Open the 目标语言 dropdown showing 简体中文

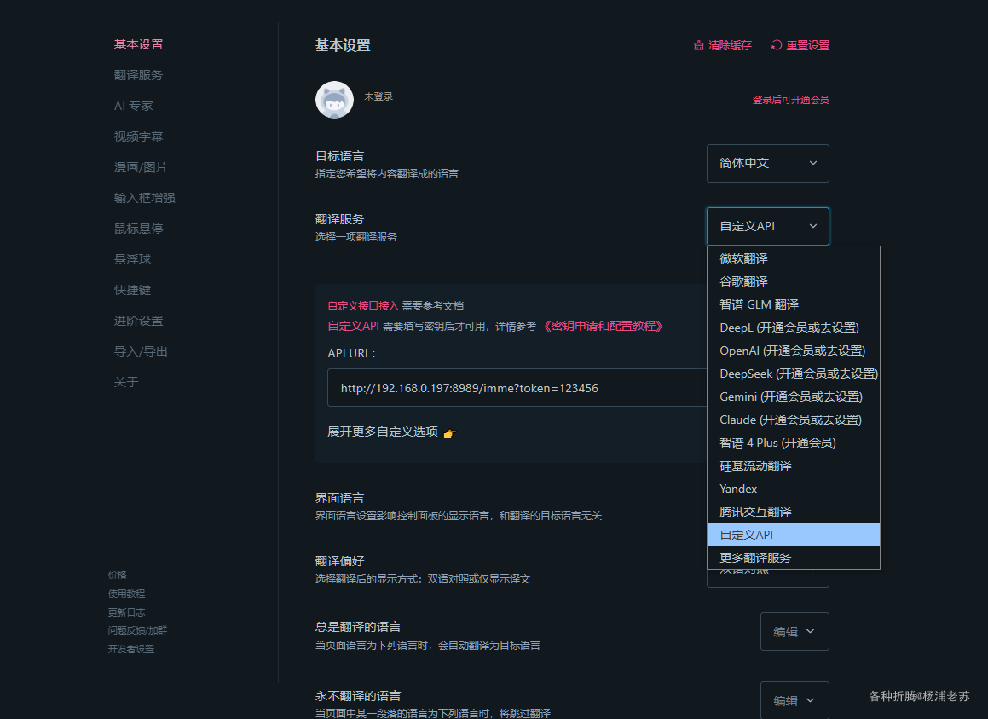click(766, 163)
